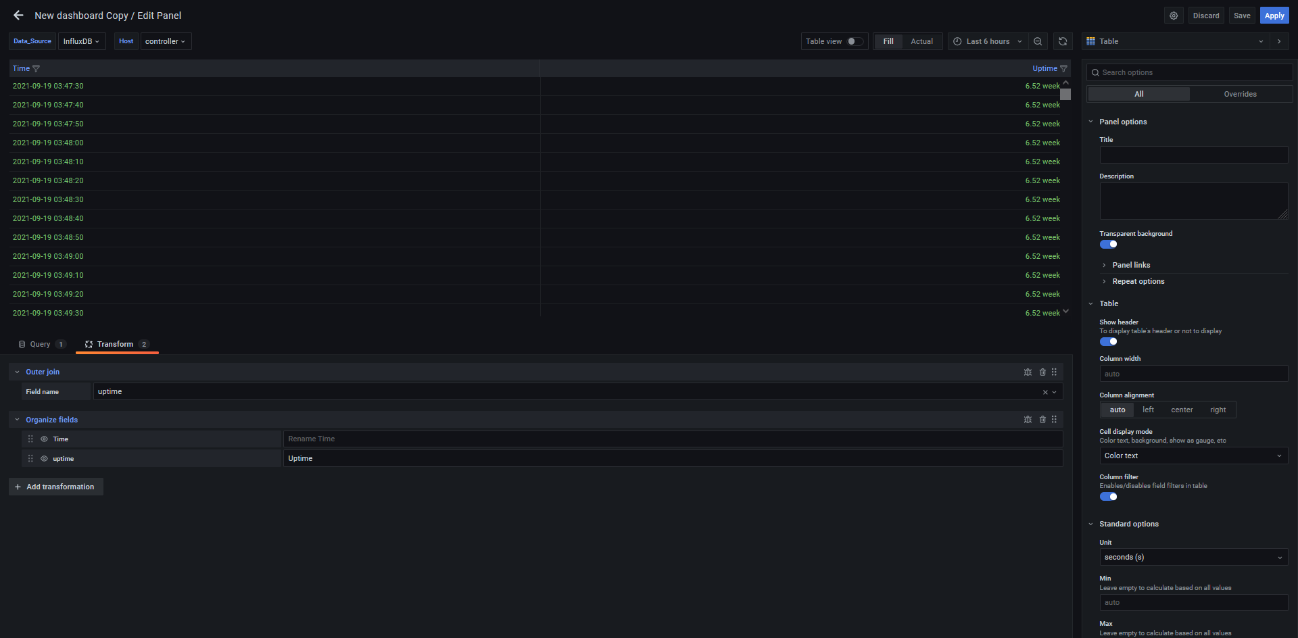1298x638 pixels.
Task: Switch to the Transform tab
Action: pyautogui.click(x=116, y=344)
